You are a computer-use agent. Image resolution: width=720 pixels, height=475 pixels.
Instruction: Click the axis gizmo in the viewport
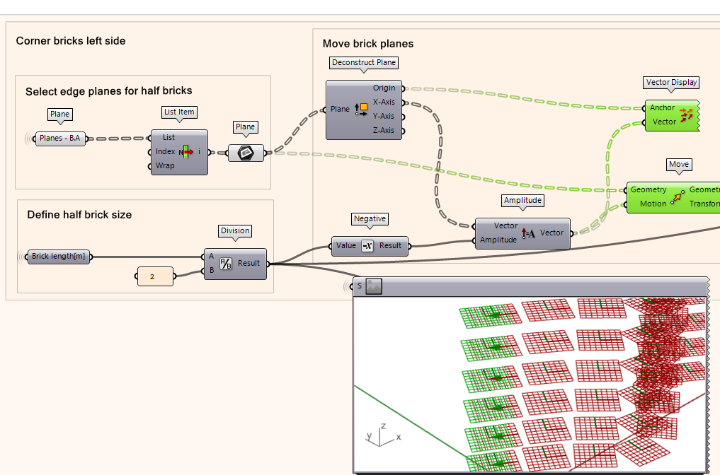[380, 435]
